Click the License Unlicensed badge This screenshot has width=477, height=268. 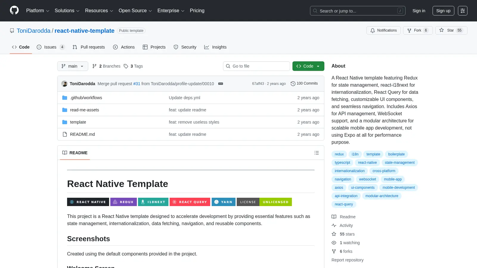point(264,202)
